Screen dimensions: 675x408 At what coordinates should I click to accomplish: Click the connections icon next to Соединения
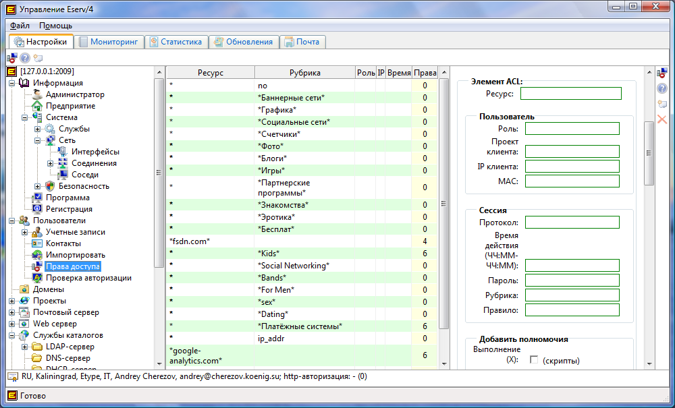63,163
